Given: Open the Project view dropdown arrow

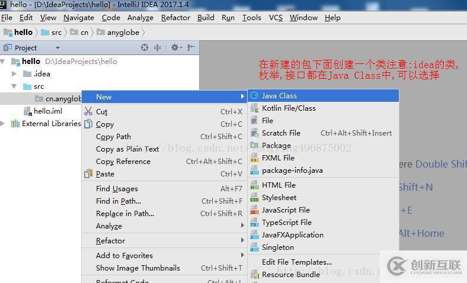Looking at the screenshot, I should (57, 48).
